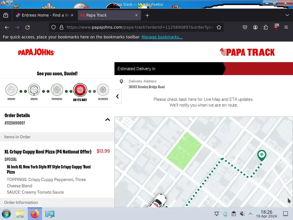Open the taskbar network computer app
This screenshot has height=220, width=293.
click(x=50, y=214)
